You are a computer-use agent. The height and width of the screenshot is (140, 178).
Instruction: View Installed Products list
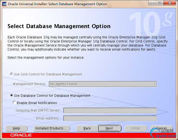point(52,128)
